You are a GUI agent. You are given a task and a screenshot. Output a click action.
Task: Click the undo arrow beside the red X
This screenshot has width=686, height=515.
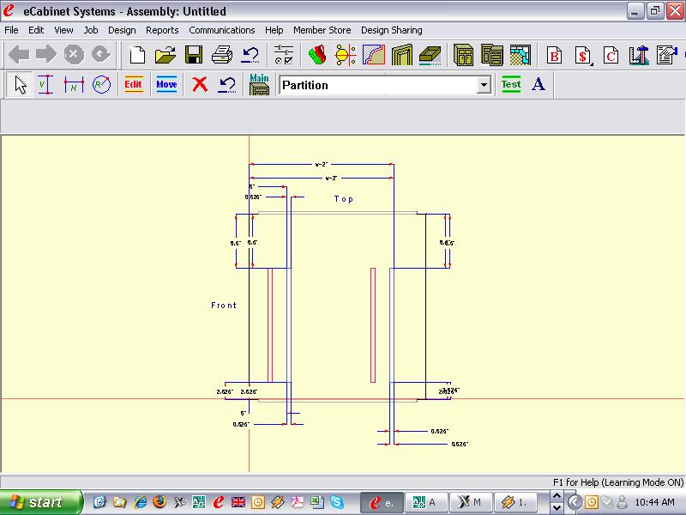[227, 84]
